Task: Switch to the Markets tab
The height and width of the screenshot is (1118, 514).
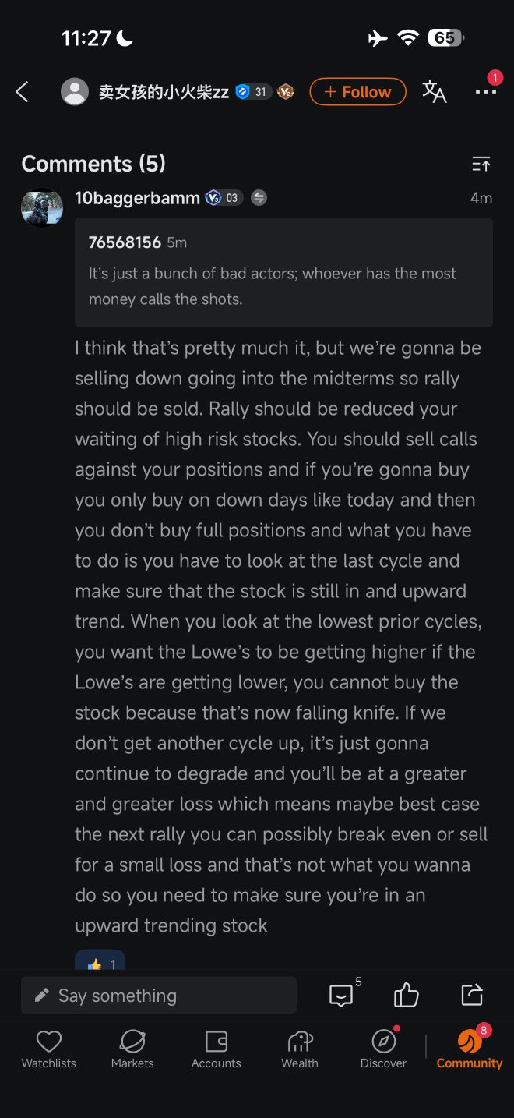Action: tap(132, 1049)
